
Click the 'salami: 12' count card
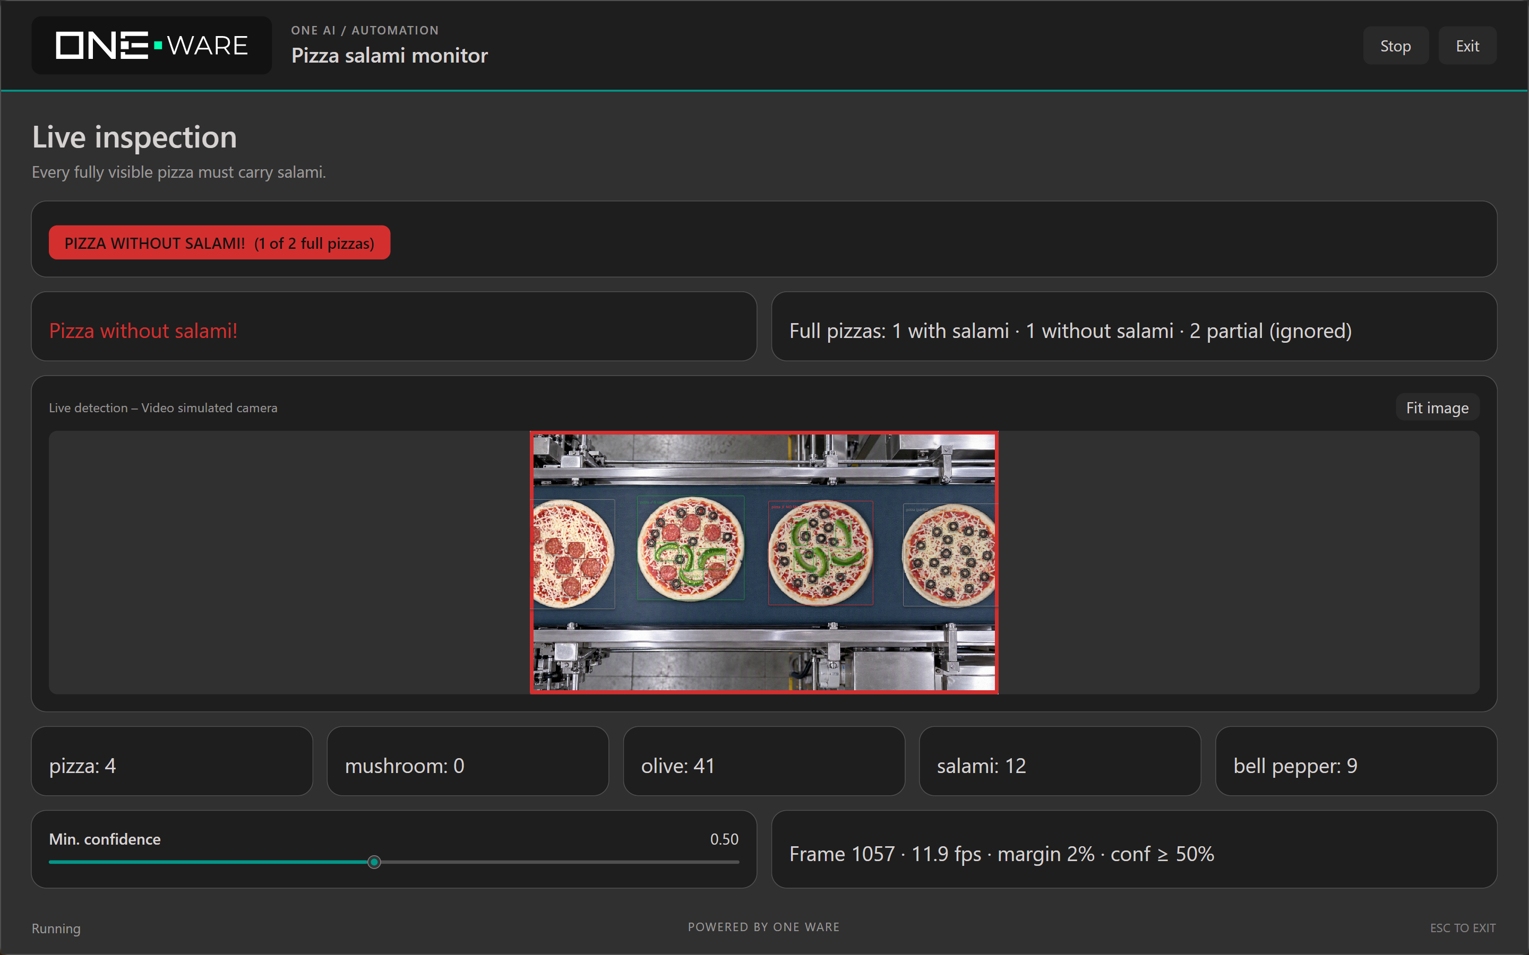click(1060, 761)
